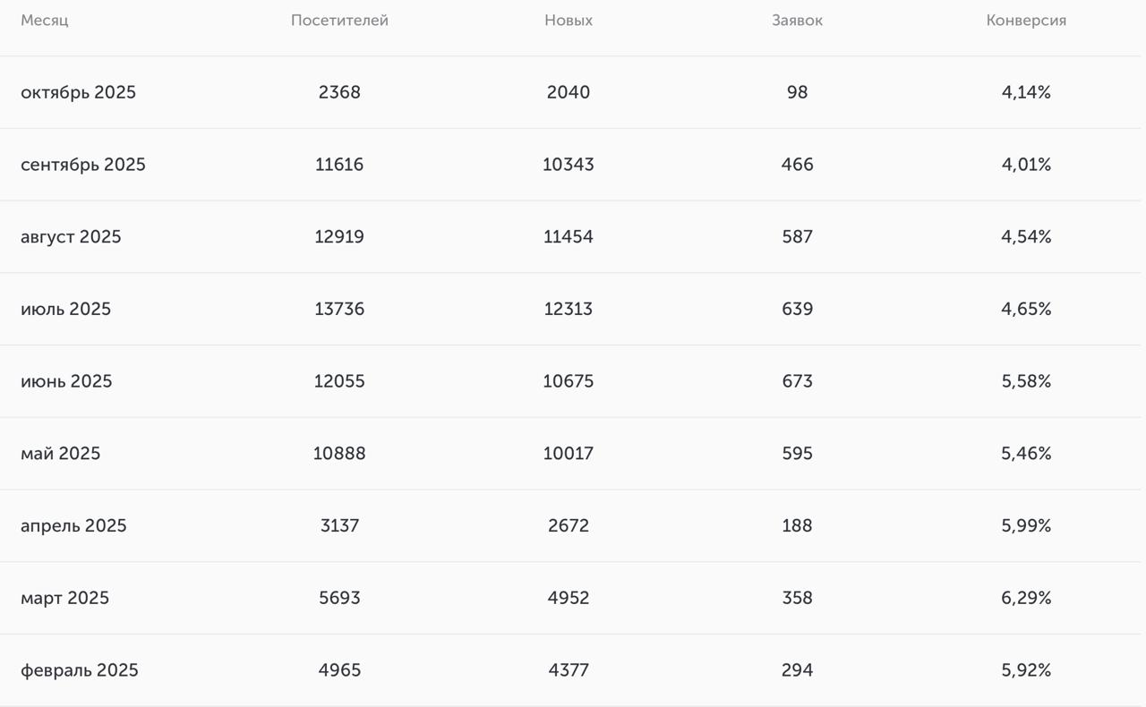Click the "Конверсия" column header
Image resolution: width=1146 pixels, height=707 pixels.
(1026, 21)
